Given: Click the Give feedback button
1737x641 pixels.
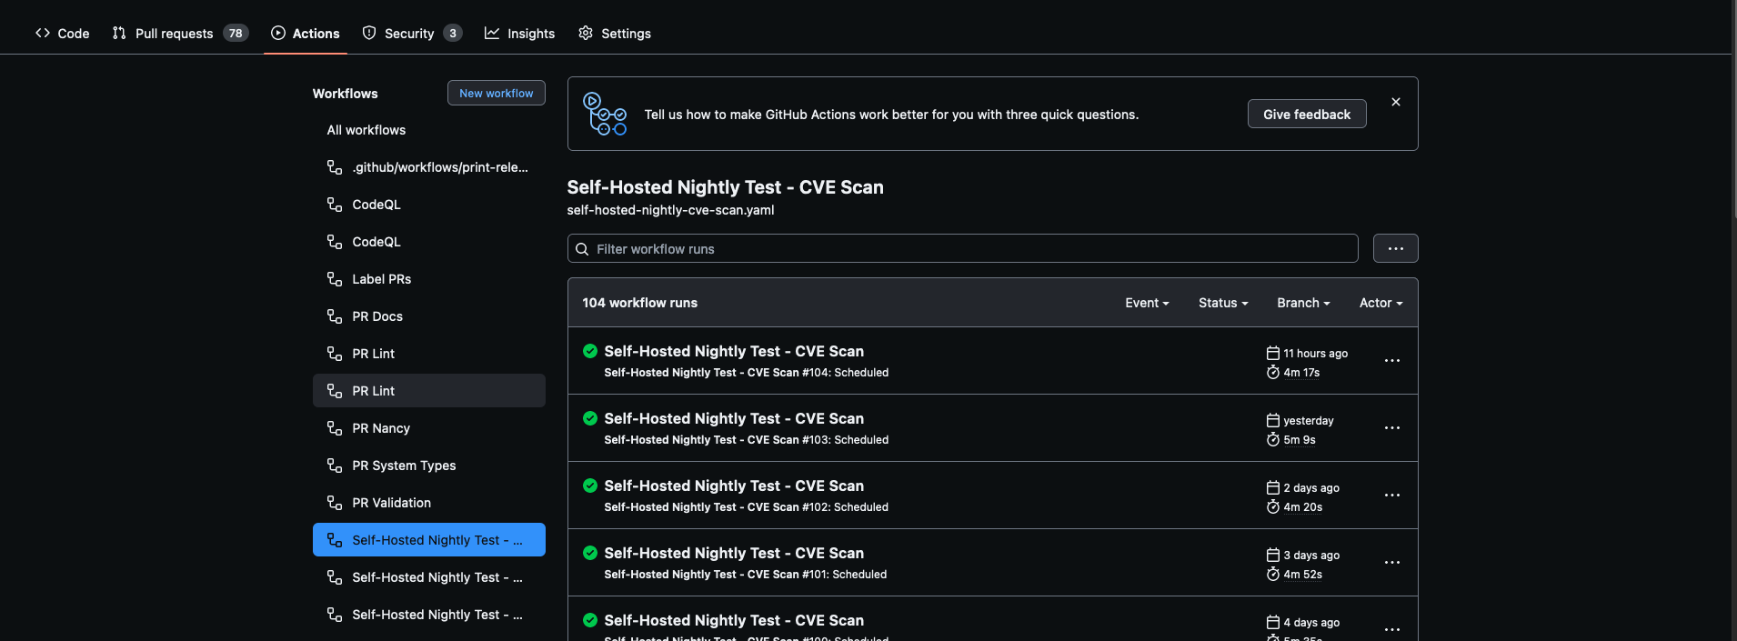Looking at the screenshot, I should click(1307, 114).
